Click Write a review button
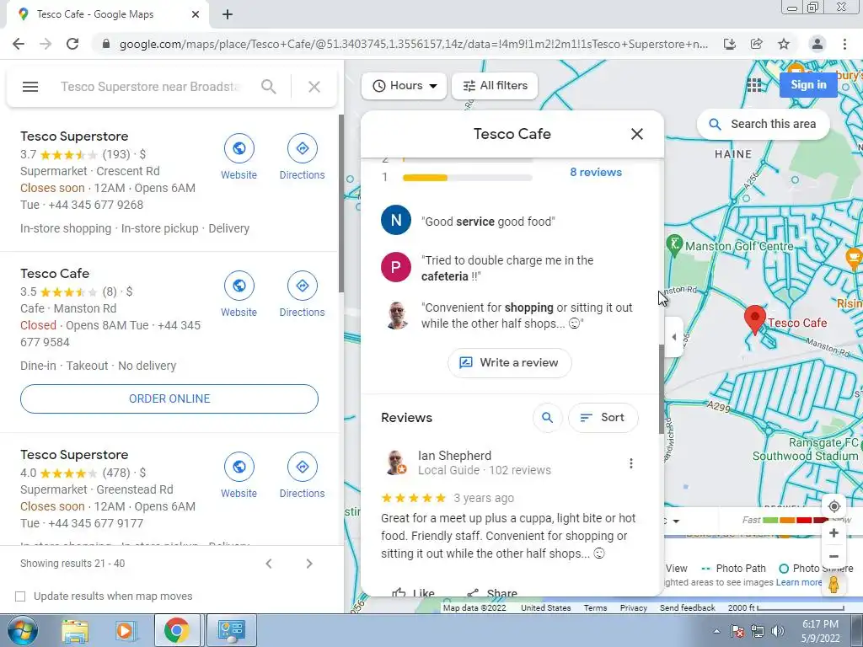Viewport: 863px width, 647px height. [510, 362]
